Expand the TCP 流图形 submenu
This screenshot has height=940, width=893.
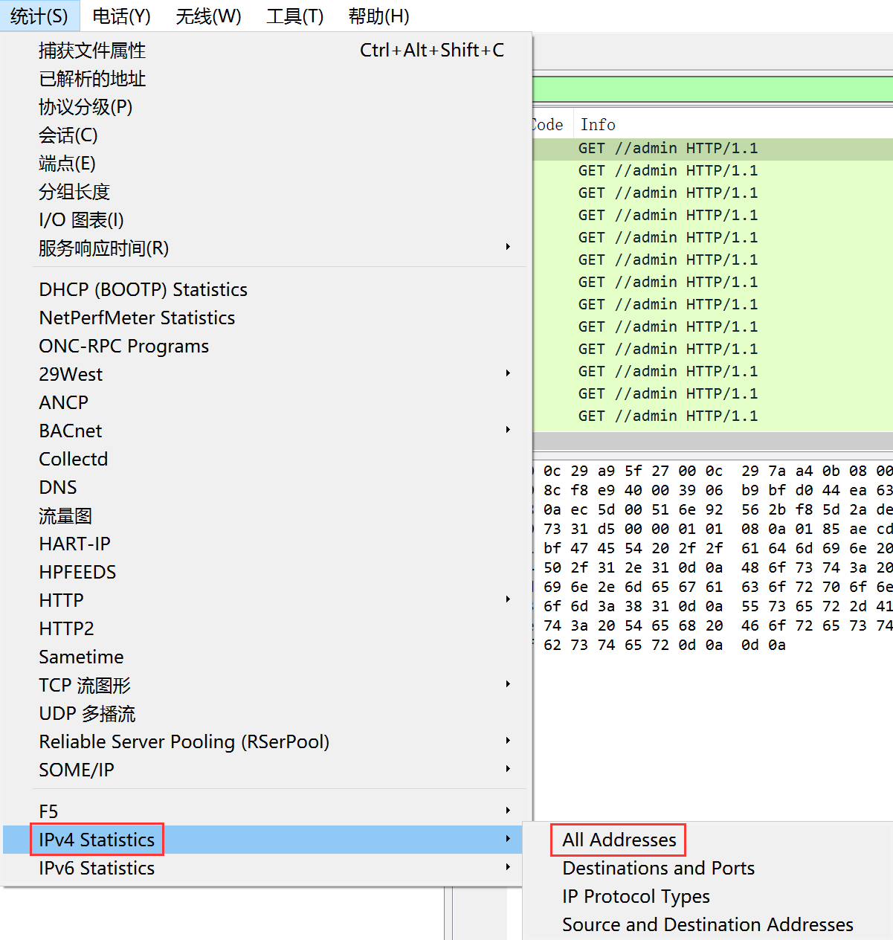pos(85,685)
